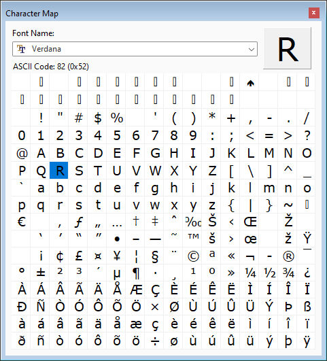Select the pilcrow ¶ paragraph symbol

tap(136, 273)
